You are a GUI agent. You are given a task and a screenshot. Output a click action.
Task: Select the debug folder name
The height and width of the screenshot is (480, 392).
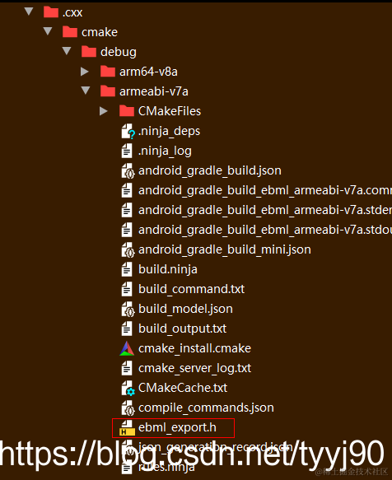pos(119,52)
